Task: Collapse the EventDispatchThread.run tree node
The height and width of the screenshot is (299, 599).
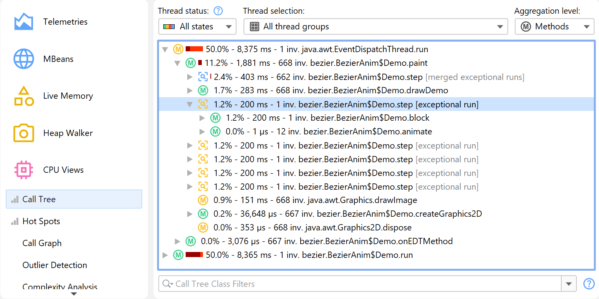Action: (165, 50)
